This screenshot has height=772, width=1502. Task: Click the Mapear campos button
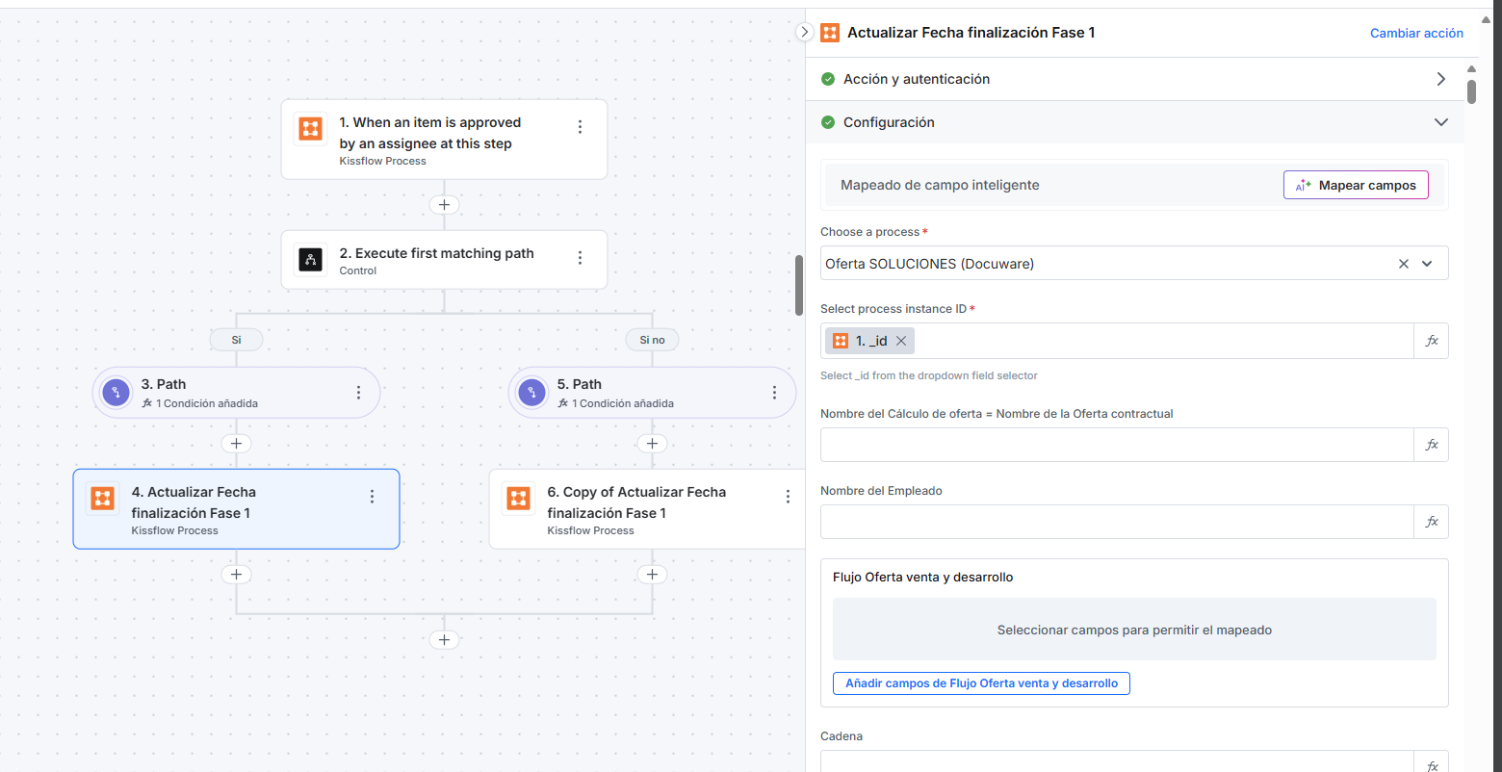click(1356, 185)
